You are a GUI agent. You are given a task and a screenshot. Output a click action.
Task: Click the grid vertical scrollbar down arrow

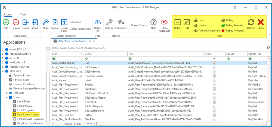pyautogui.click(x=269, y=120)
